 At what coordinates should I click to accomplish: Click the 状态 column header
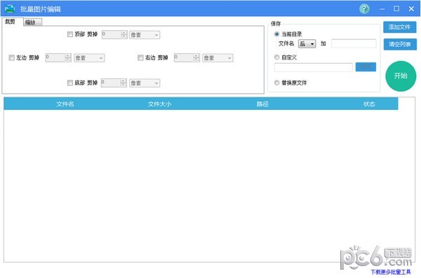click(x=369, y=104)
